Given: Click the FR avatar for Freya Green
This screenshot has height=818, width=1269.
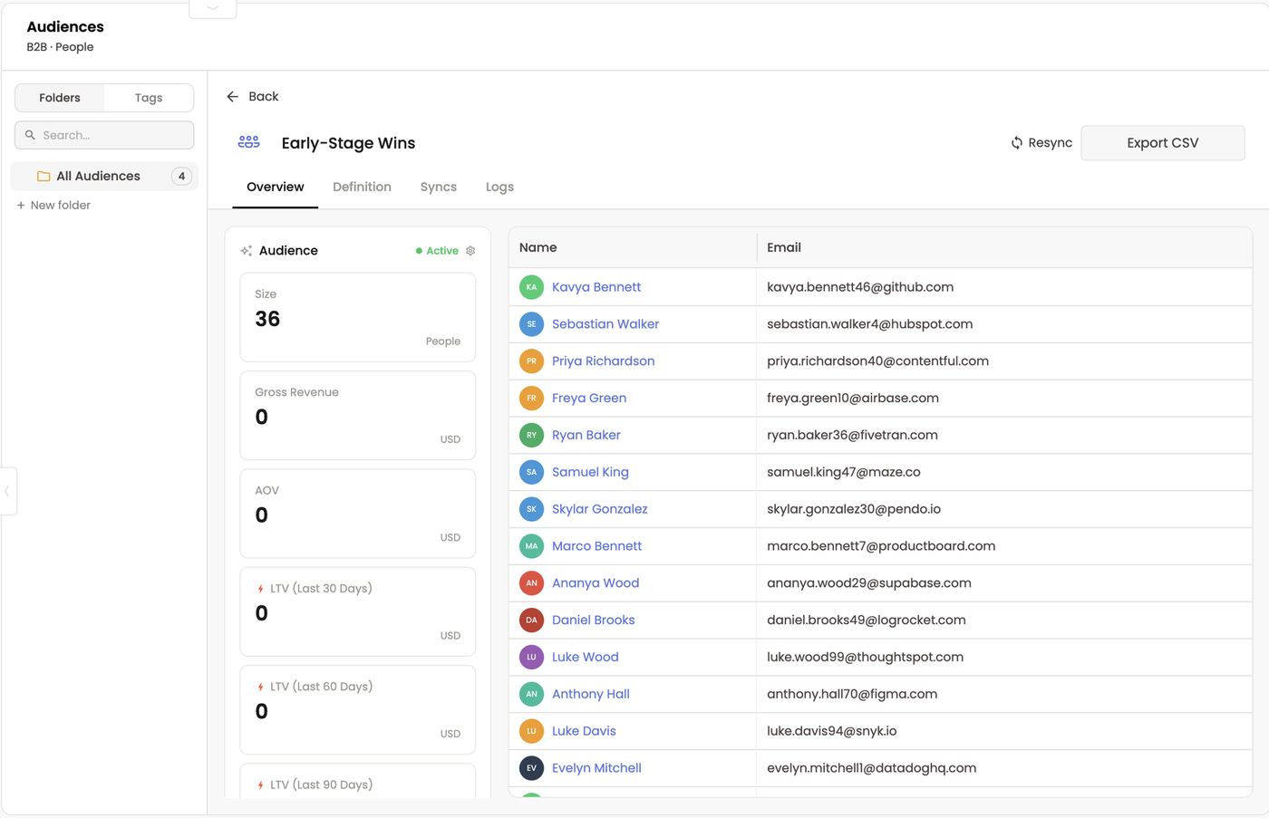Looking at the screenshot, I should point(531,399).
